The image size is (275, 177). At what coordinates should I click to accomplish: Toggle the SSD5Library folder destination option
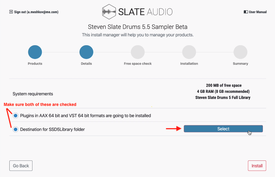tap(16, 129)
